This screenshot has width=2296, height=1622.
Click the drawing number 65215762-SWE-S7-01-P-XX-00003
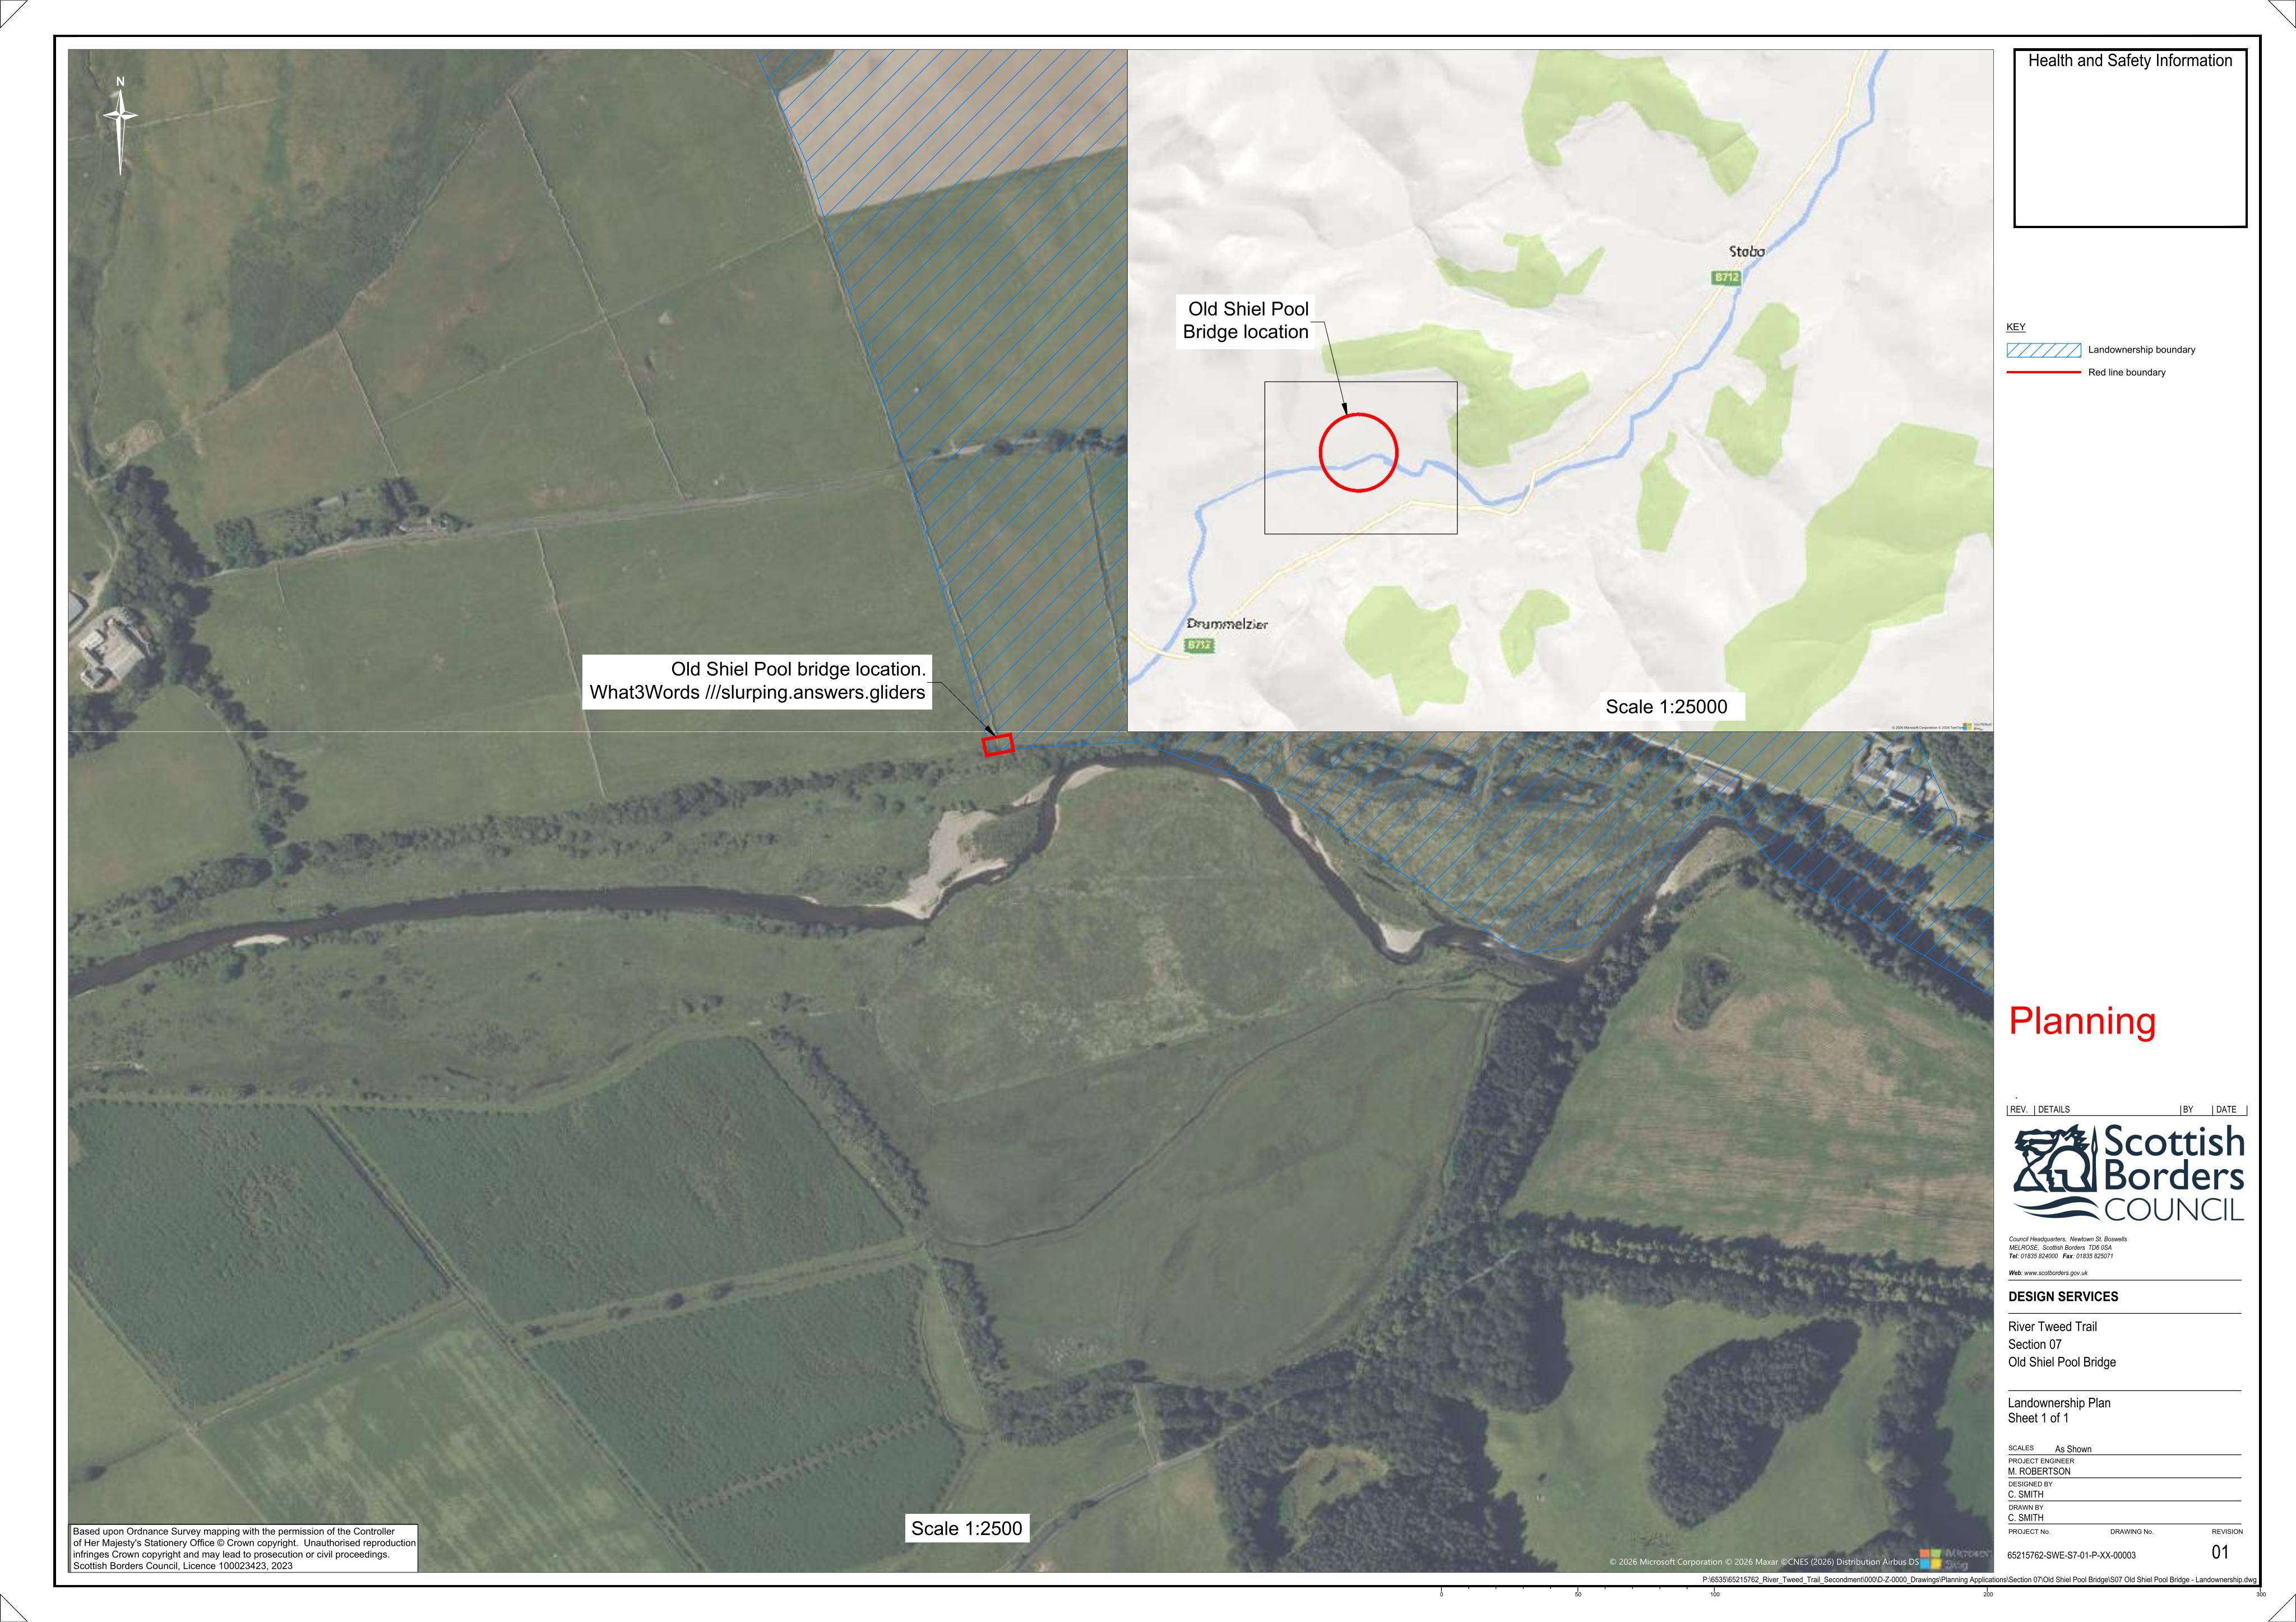click(2071, 1556)
